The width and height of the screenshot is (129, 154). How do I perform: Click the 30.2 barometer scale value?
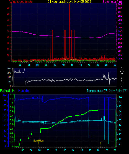click(120, 4)
